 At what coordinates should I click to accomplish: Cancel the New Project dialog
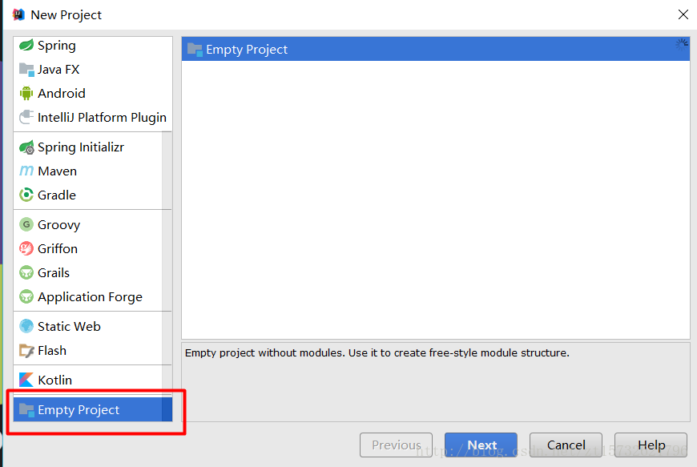click(566, 445)
